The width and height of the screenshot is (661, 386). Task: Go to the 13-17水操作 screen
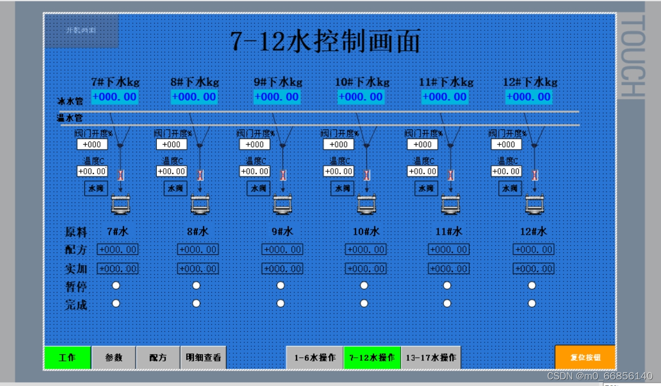coord(431,357)
